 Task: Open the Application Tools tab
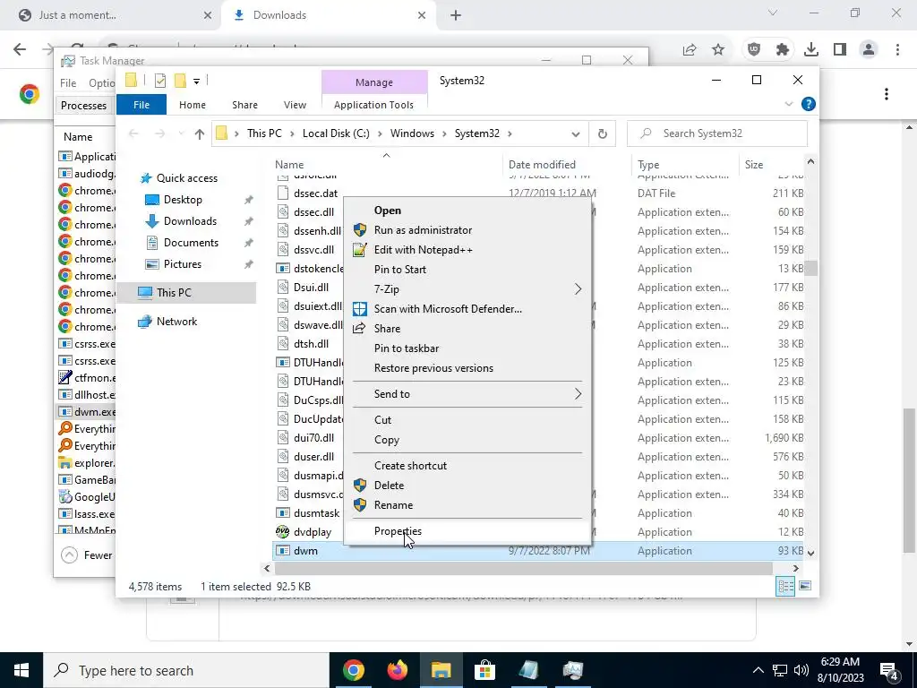click(x=373, y=105)
